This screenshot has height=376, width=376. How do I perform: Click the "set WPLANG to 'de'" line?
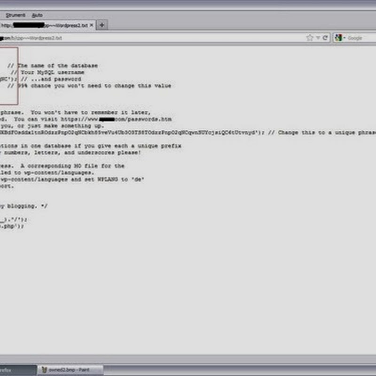[x=72, y=180]
